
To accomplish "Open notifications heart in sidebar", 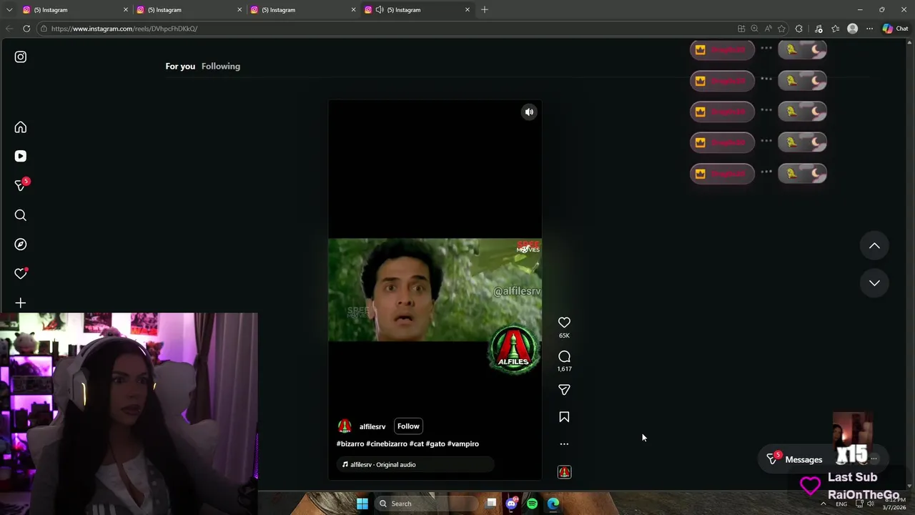I will tap(21, 274).
